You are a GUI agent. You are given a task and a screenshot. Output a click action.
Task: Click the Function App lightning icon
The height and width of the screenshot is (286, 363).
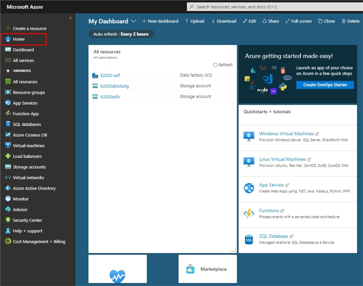pyautogui.click(x=8, y=113)
